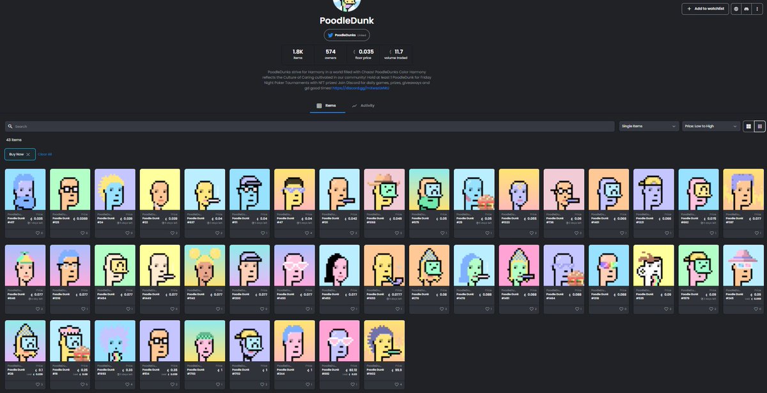The height and width of the screenshot is (393, 767).
Task: Open Poodle Dunk #344 blue hair
Action: click(x=295, y=341)
